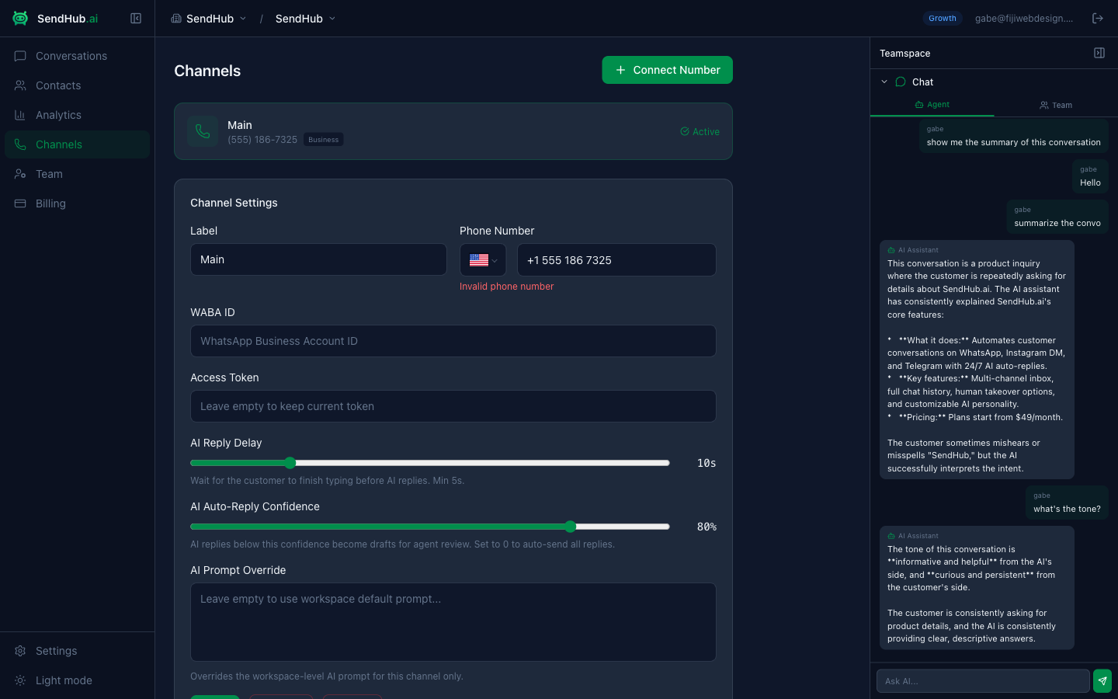Viewport: 1118px width, 699px height.
Task: Click the SendHub.ai robot logo icon
Action: click(x=20, y=19)
